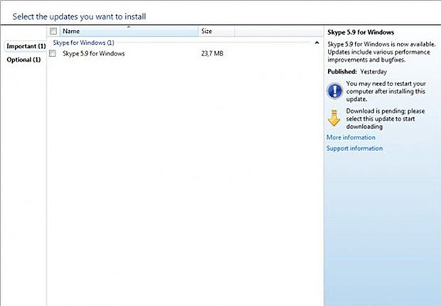This screenshot has width=441, height=306.
Task: Click the Skype for Windows (1) group header
Action: [83, 43]
